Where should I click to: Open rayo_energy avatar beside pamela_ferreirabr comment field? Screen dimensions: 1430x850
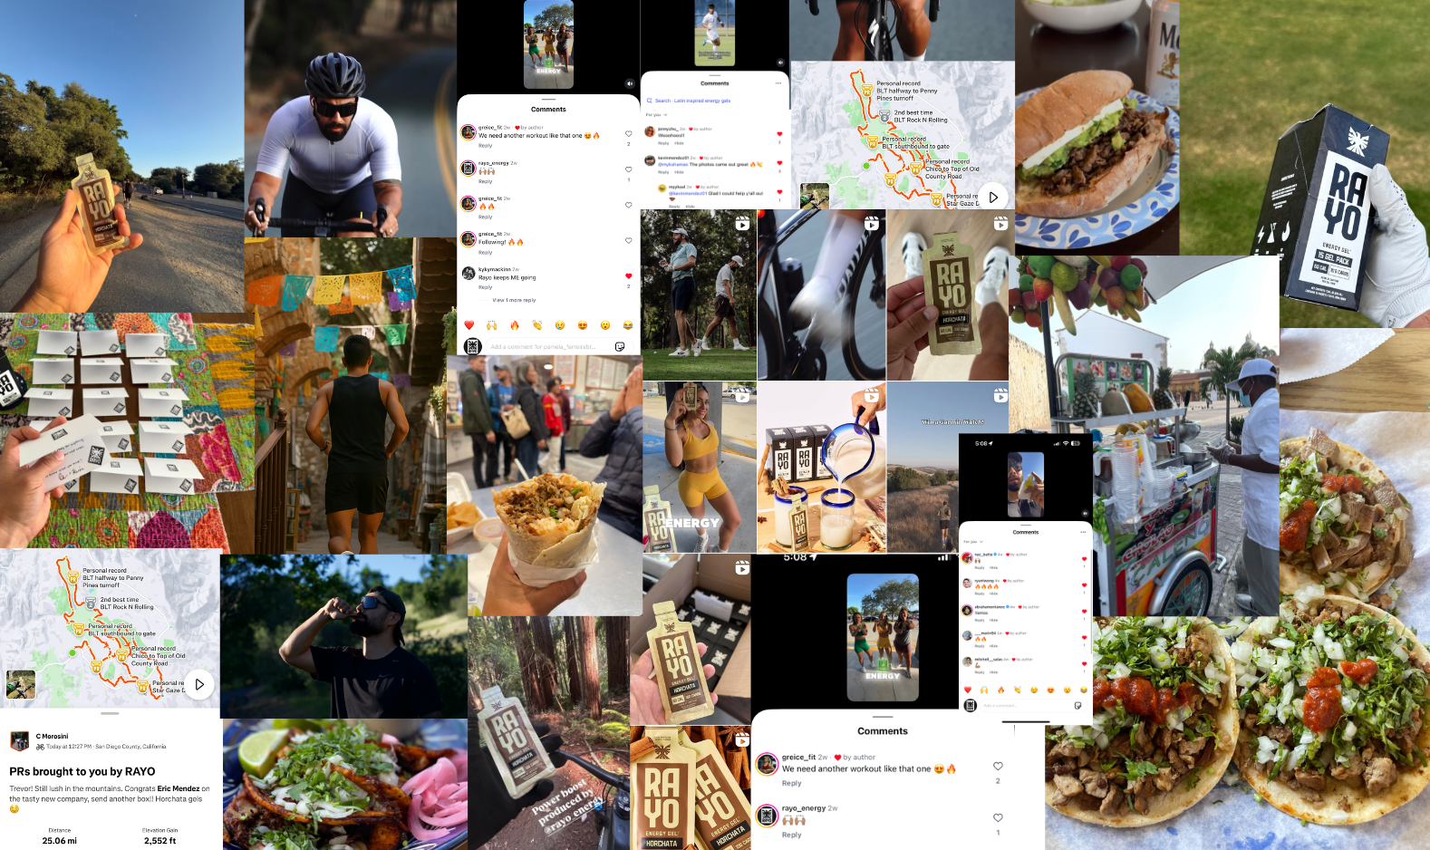[472, 346]
